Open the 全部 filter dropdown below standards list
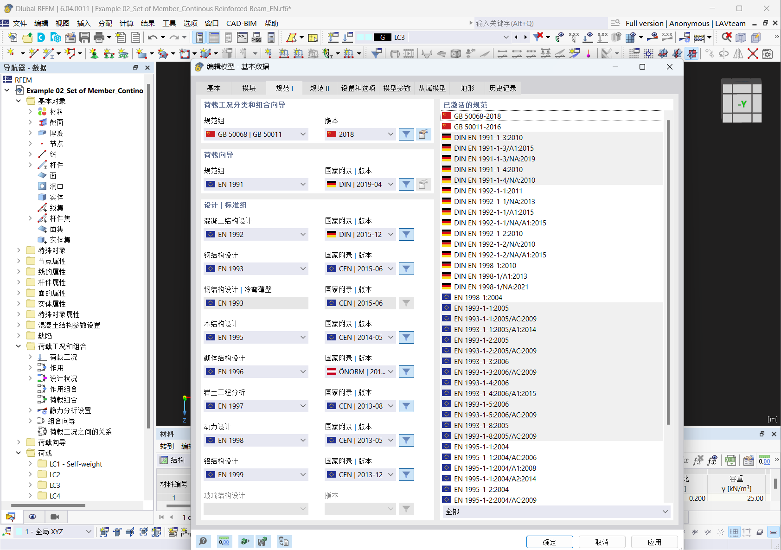This screenshot has width=781, height=550. pyautogui.click(x=557, y=512)
